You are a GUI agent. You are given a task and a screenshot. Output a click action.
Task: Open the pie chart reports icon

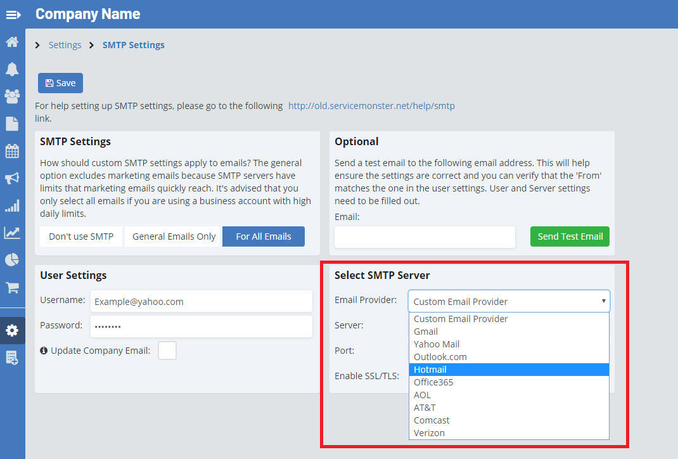click(12, 260)
